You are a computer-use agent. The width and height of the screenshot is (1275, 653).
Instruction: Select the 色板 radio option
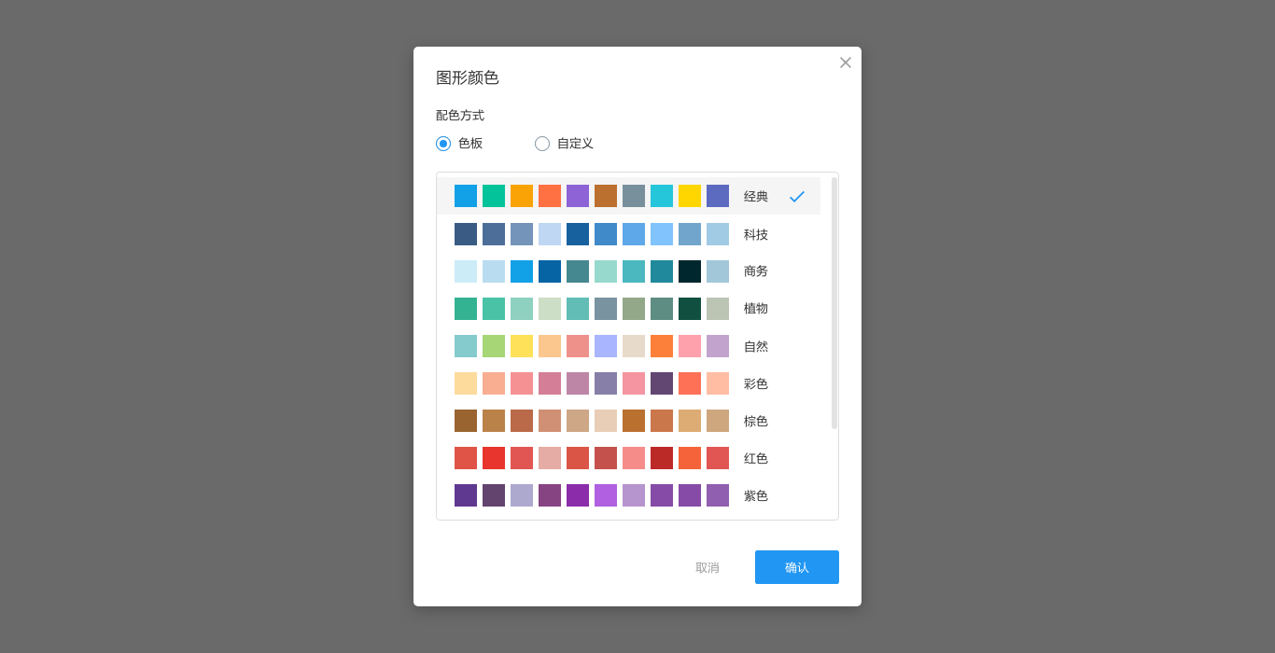pyautogui.click(x=443, y=144)
